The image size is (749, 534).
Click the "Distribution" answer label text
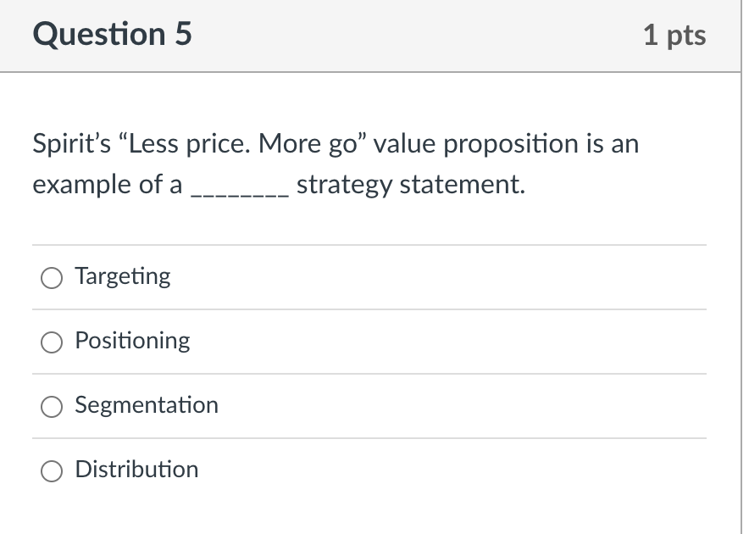pos(136,470)
